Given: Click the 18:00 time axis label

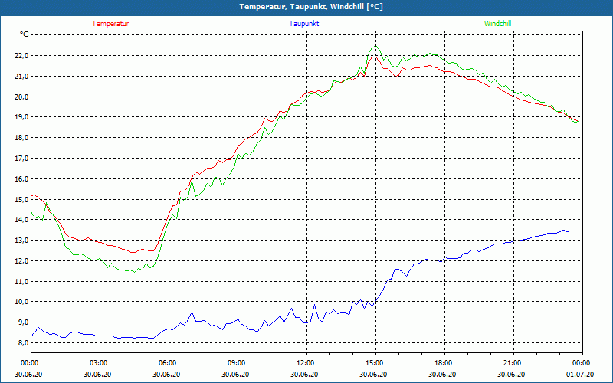Looking at the screenshot, I should pos(444,363).
